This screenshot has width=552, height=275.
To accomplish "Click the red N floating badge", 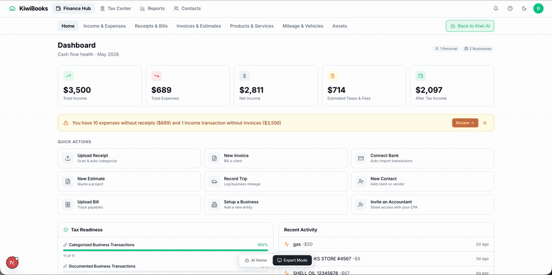I will click(12, 263).
